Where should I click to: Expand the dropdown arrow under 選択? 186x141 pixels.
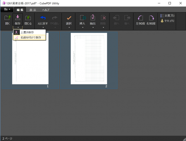click(69, 28)
